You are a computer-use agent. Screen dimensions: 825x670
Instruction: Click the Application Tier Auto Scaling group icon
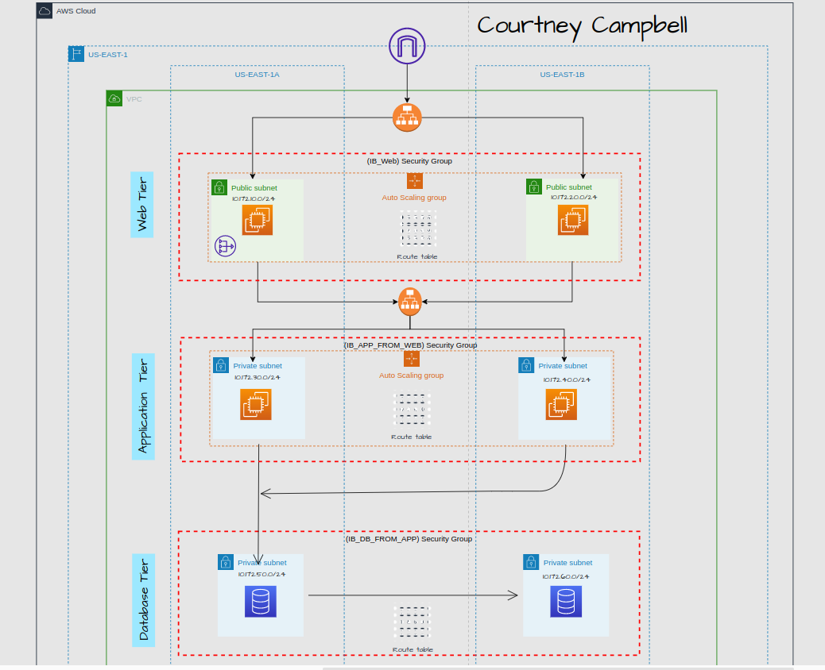(412, 359)
